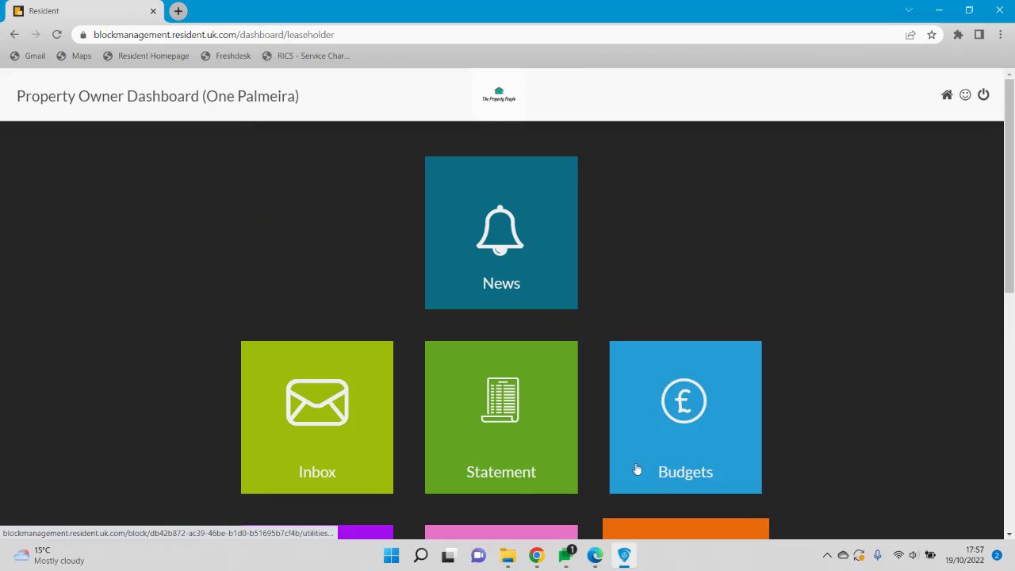Click the microphone tray icon
Image resolution: width=1015 pixels, height=571 pixels.
877,555
